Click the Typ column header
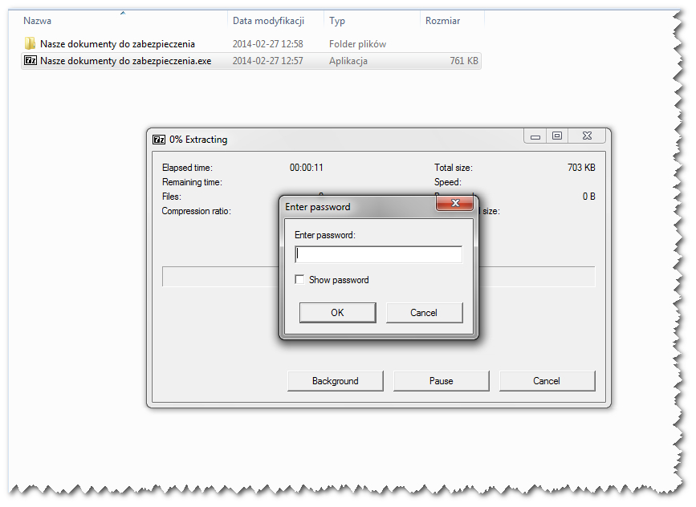Image resolution: width=696 pixels, height=507 pixels. point(337,21)
